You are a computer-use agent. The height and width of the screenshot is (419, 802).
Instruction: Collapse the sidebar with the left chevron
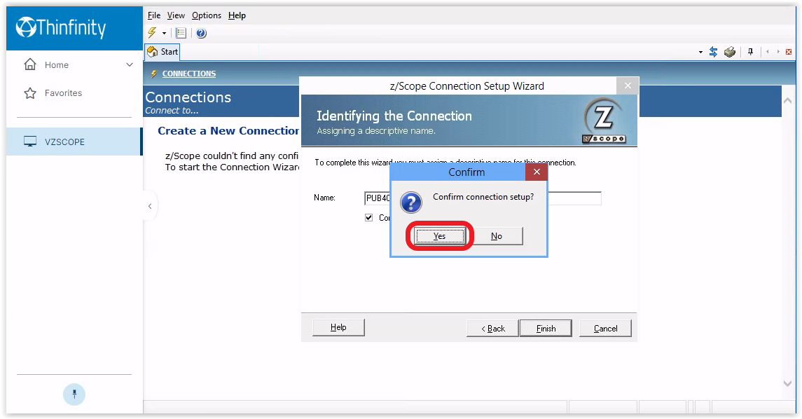[x=150, y=206]
